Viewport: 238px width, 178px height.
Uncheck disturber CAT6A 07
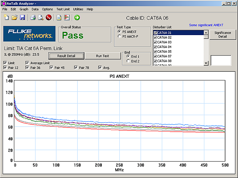coord(155,56)
